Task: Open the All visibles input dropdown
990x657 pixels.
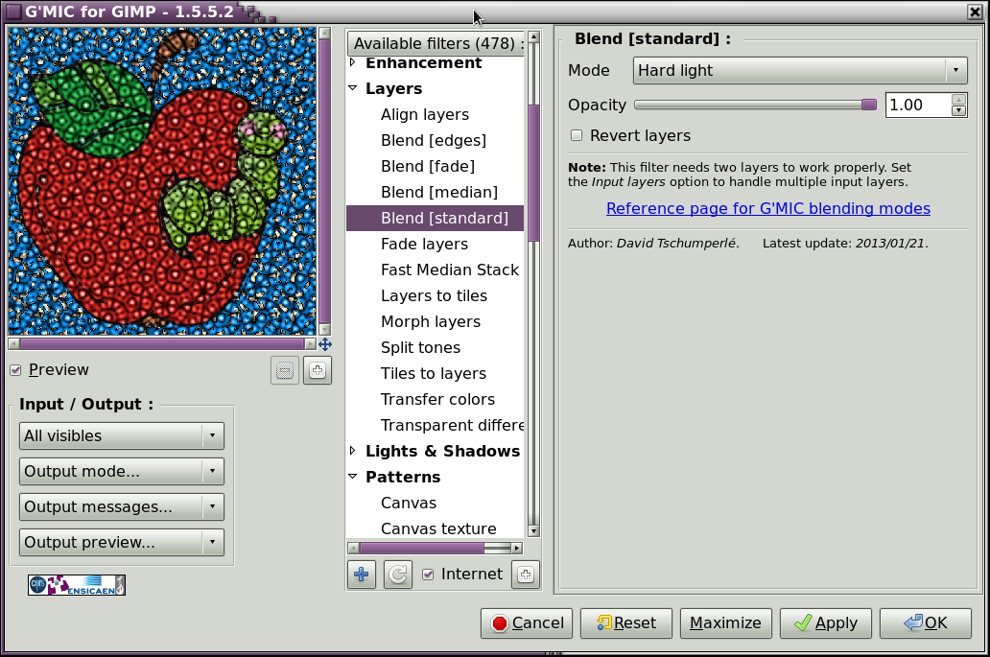Action: (122, 436)
